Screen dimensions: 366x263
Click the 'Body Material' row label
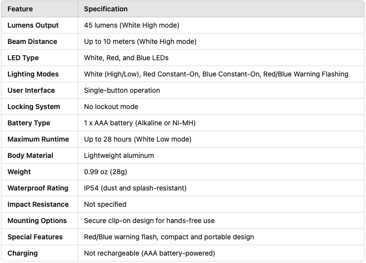click(x=30, y=155)
